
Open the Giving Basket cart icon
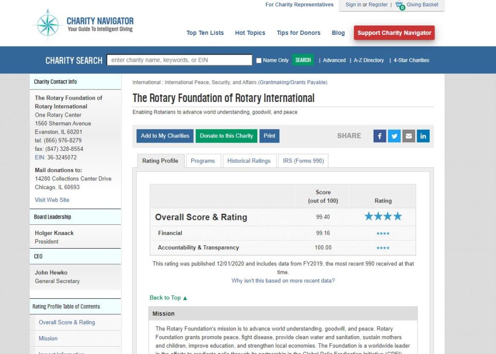(x=400, y=5)
